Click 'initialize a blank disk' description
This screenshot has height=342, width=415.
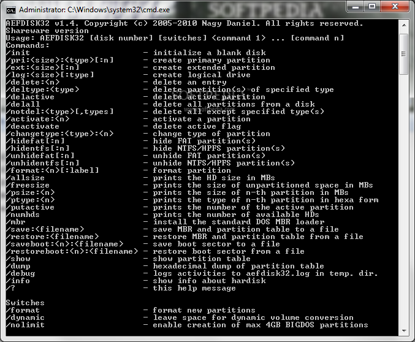pyautogui.click(x=209, y=53)
